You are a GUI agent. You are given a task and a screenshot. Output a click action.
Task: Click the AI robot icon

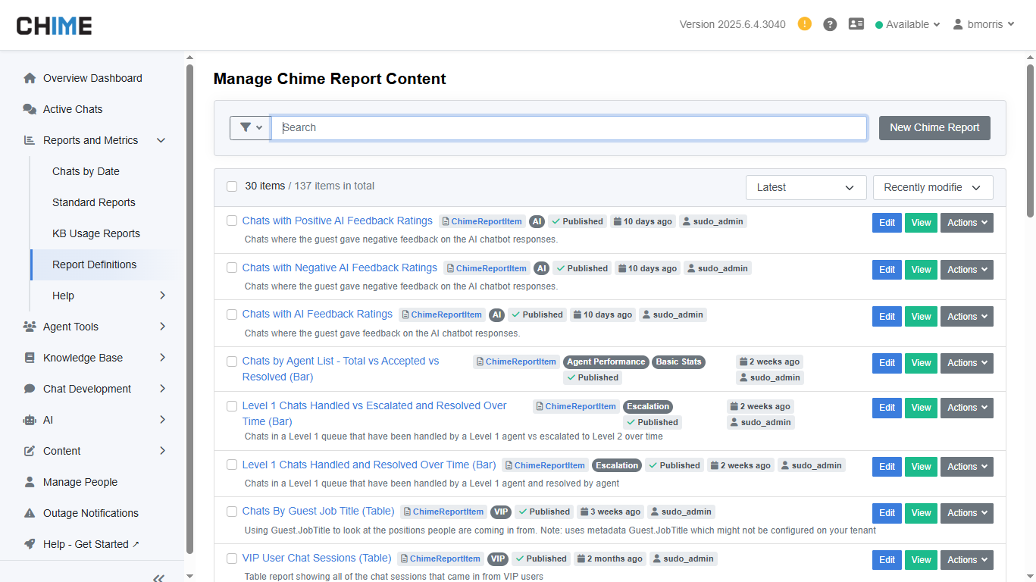click(30, 420)
